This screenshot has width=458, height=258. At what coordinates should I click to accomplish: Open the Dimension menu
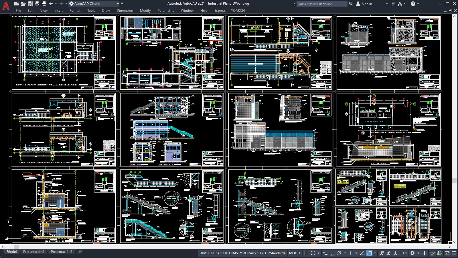point(125,11)
